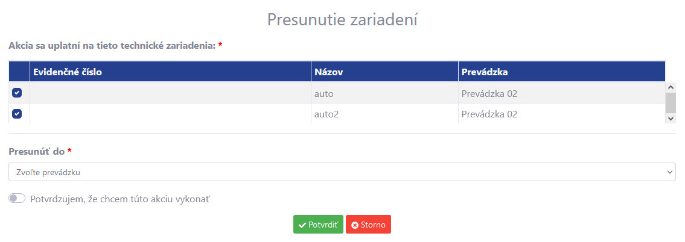Image resolution: width=685 pixels, height=242 pixels.
Task: Click Prevádzka 02 in the auto2 row
Action: [489, 114]
